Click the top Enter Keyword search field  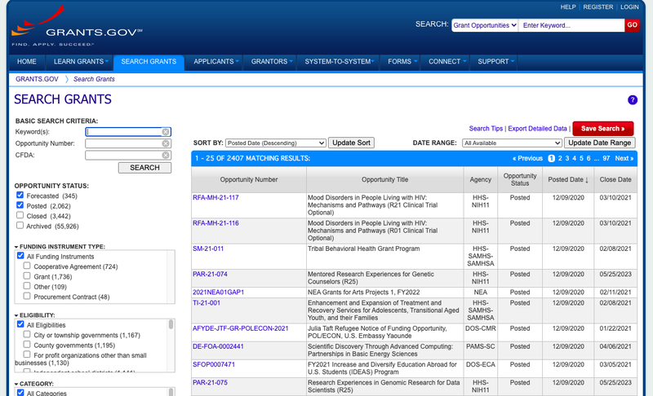[571, 25]
